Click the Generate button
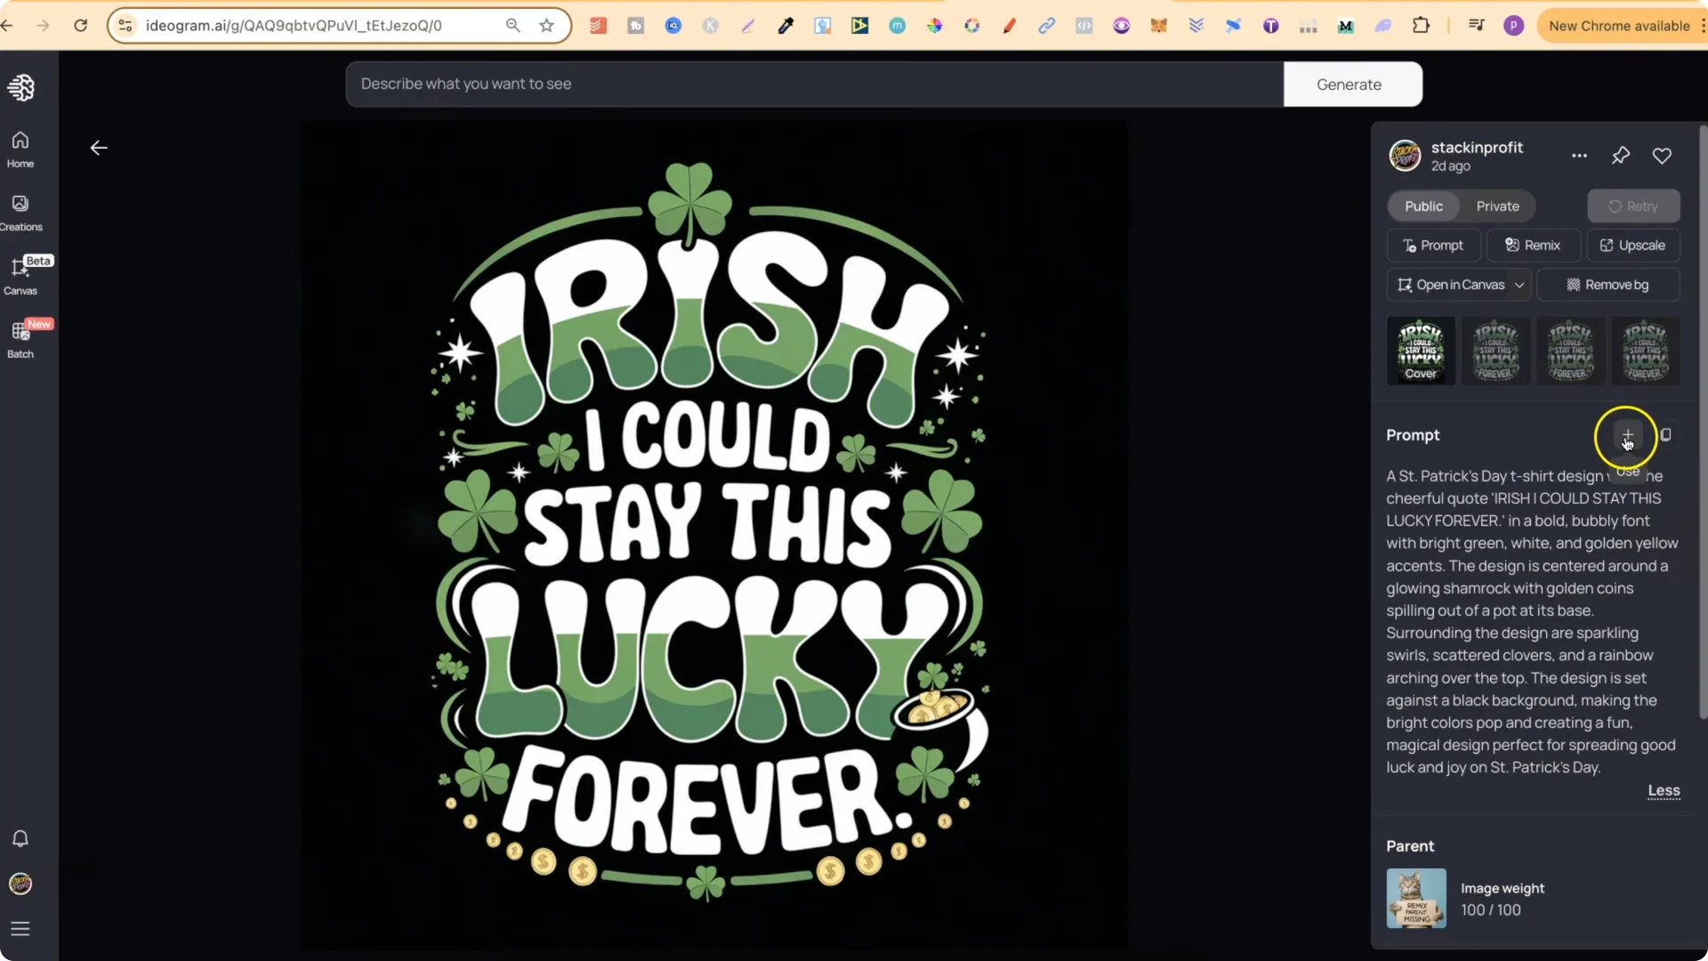The height and width of the screenshot is (961, 1708). pyautogui.click(x=1349, y=84)
